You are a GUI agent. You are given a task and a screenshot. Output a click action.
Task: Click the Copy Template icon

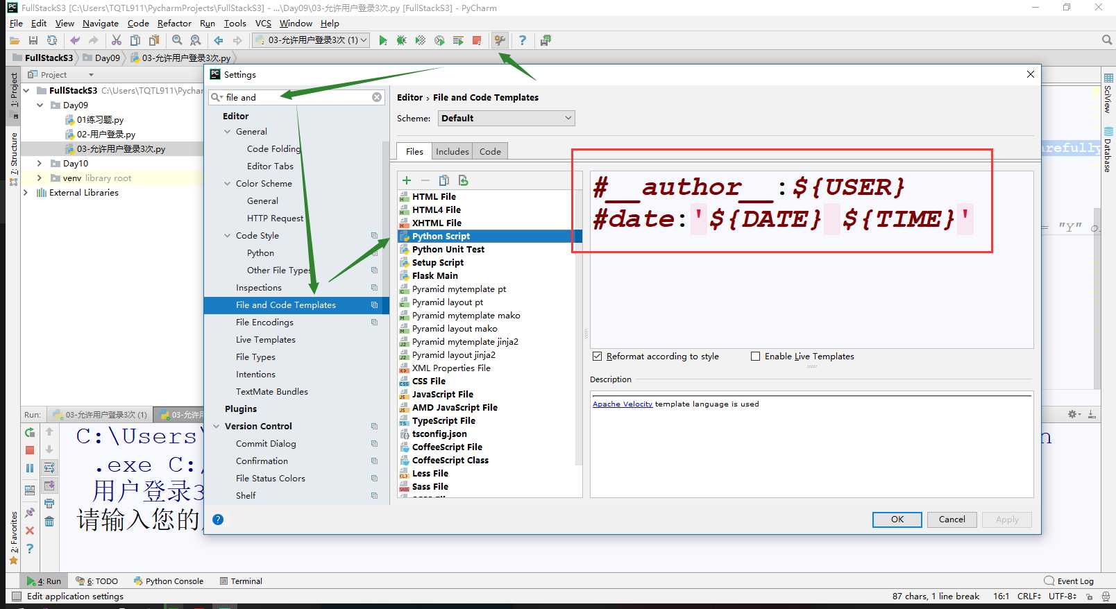444,180
